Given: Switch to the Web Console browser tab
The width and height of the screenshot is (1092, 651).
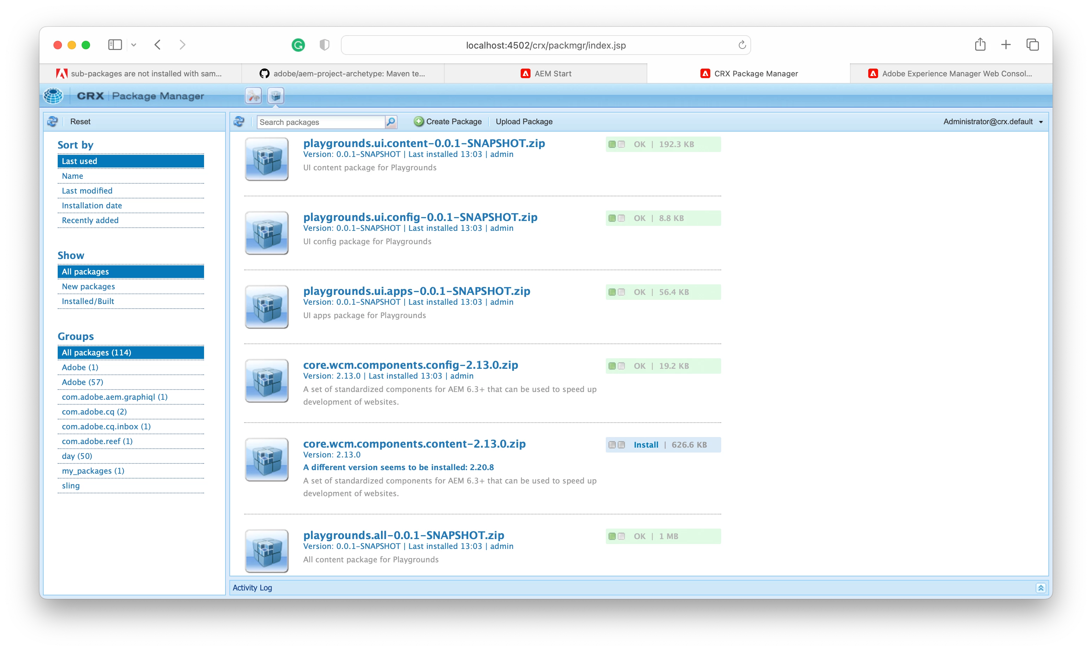Looking at the screenshot, I should click(x=950, y=74).
